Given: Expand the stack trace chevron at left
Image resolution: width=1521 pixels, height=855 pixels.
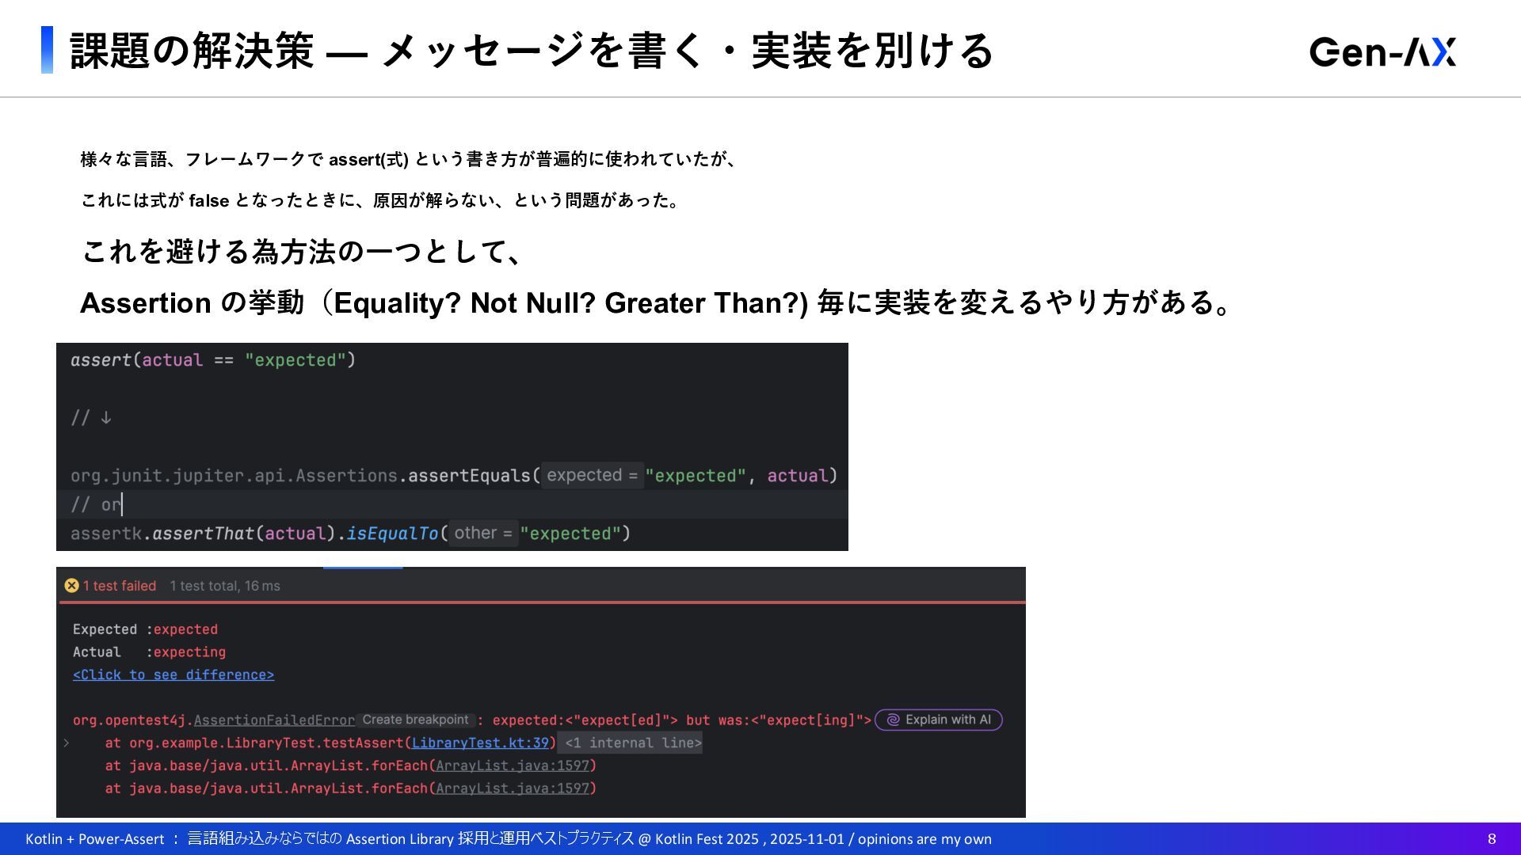Looking at the screenshot, I should (x=67, y=743).
